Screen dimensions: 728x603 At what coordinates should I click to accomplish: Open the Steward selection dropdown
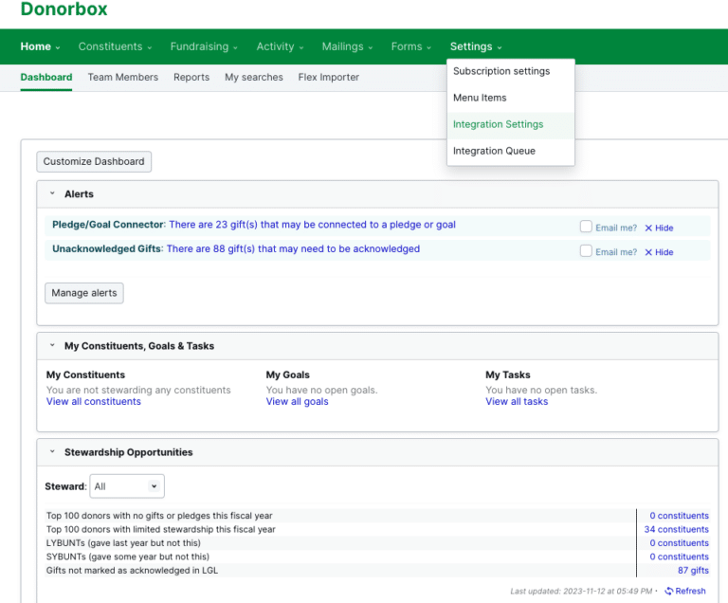tap(127, 486)
